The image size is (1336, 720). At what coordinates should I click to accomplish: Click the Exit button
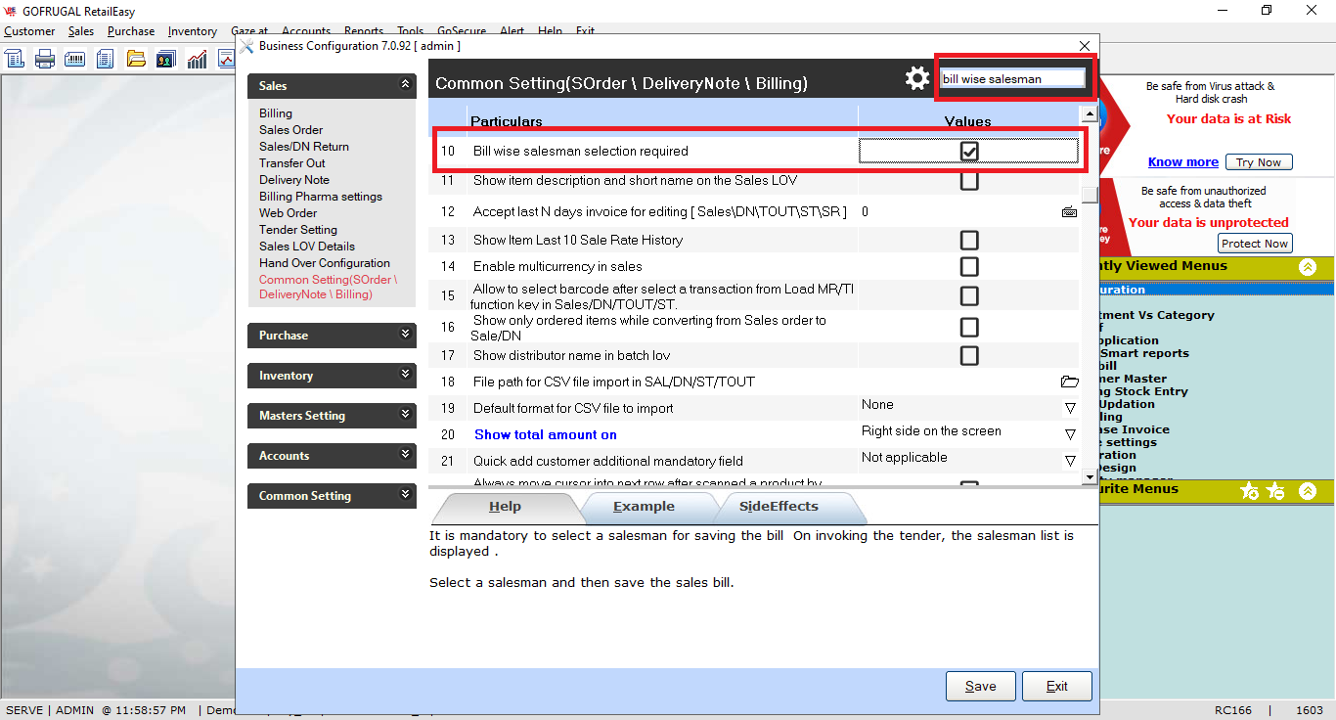click(1057, 686)
